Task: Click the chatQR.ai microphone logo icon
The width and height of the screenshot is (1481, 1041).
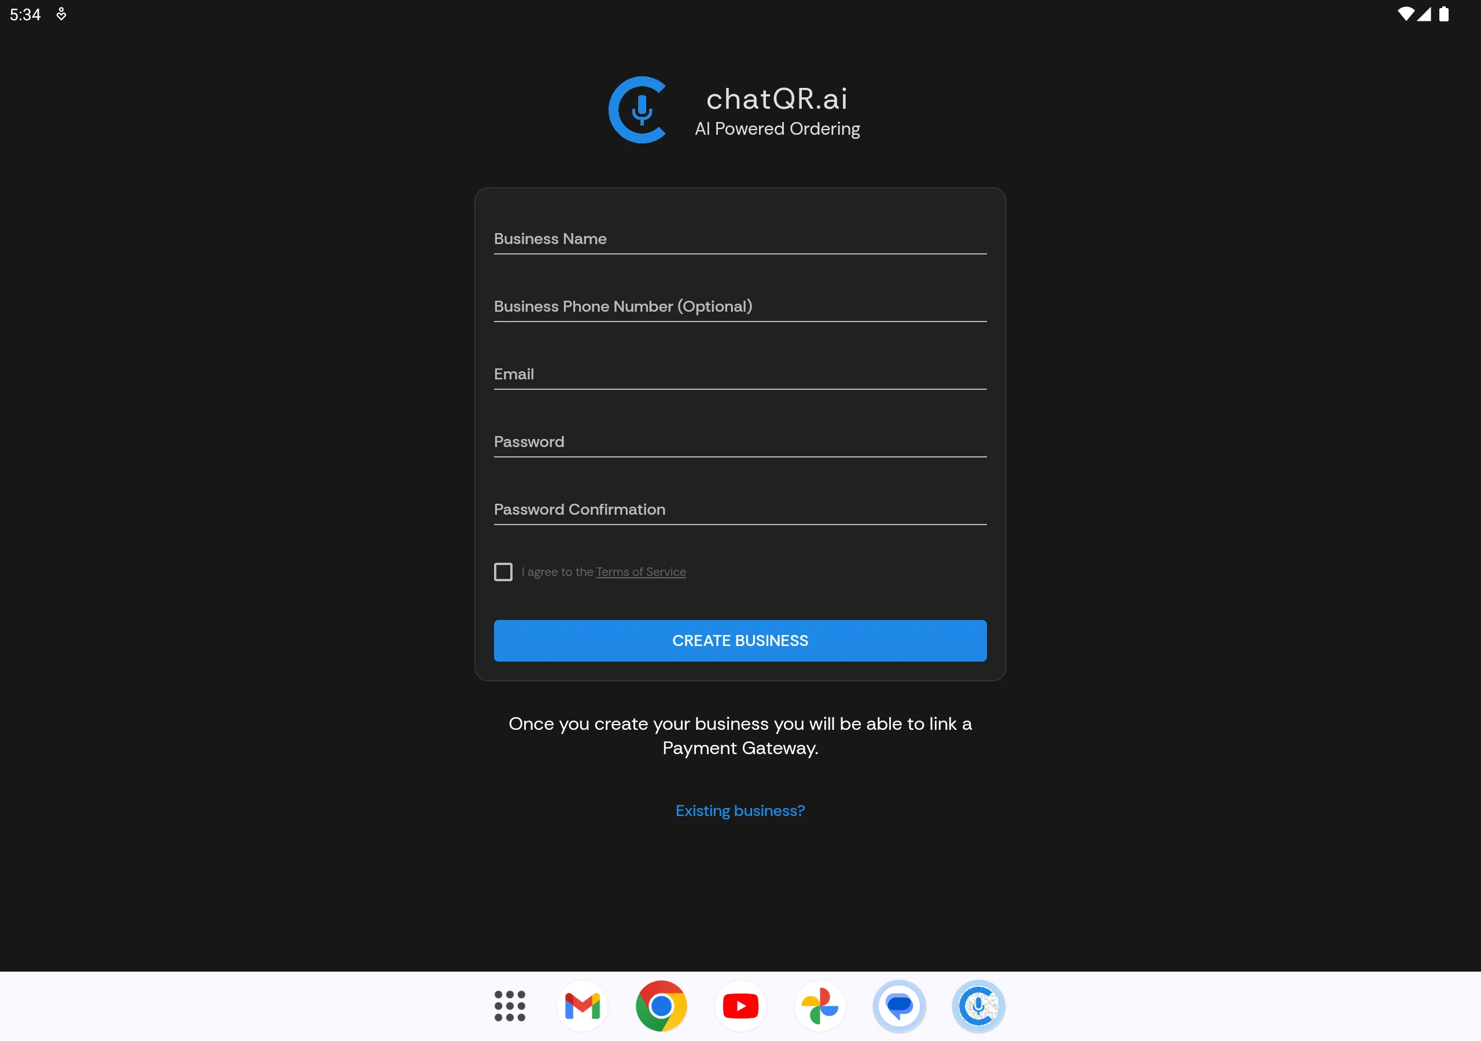Action: (639, 109)
